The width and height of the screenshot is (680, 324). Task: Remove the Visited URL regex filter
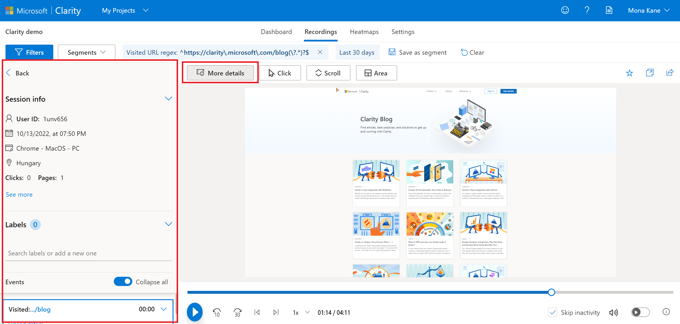click(320, 52)
